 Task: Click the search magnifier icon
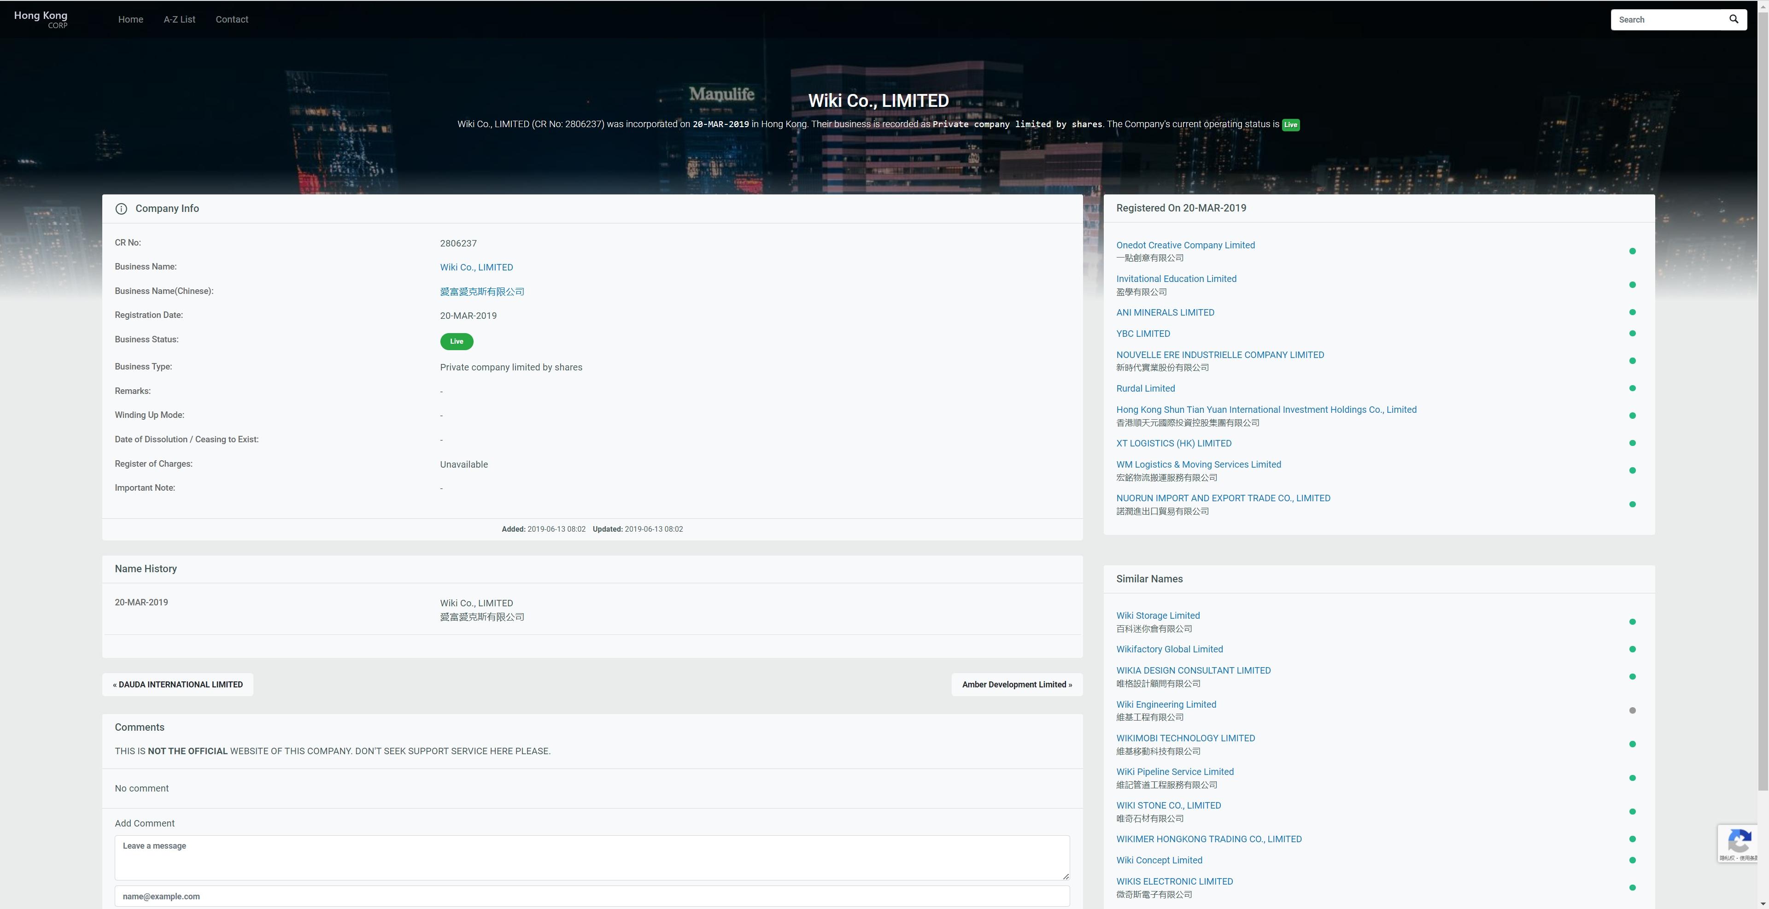click(1733, 19)
